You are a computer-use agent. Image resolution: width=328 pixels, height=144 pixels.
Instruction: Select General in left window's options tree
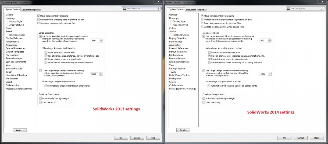10,15
